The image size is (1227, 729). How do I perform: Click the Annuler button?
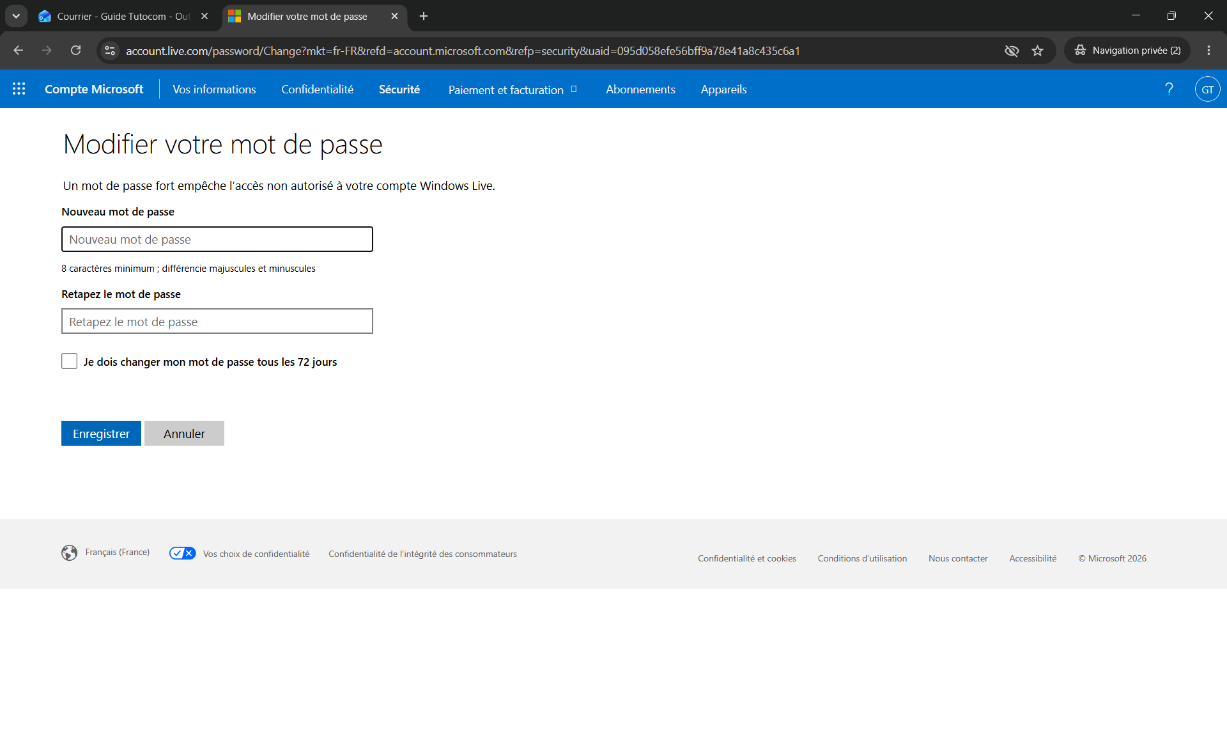coord(184,433)
